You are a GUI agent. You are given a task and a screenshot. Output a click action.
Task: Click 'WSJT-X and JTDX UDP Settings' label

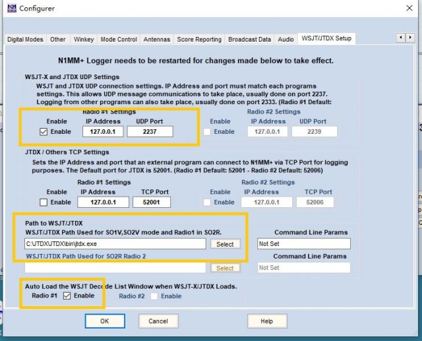click(72, 77)
